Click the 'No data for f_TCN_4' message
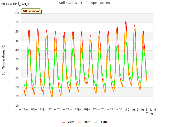Image resolution: width=169 pixels, height=127 pixels. (15, 4)
